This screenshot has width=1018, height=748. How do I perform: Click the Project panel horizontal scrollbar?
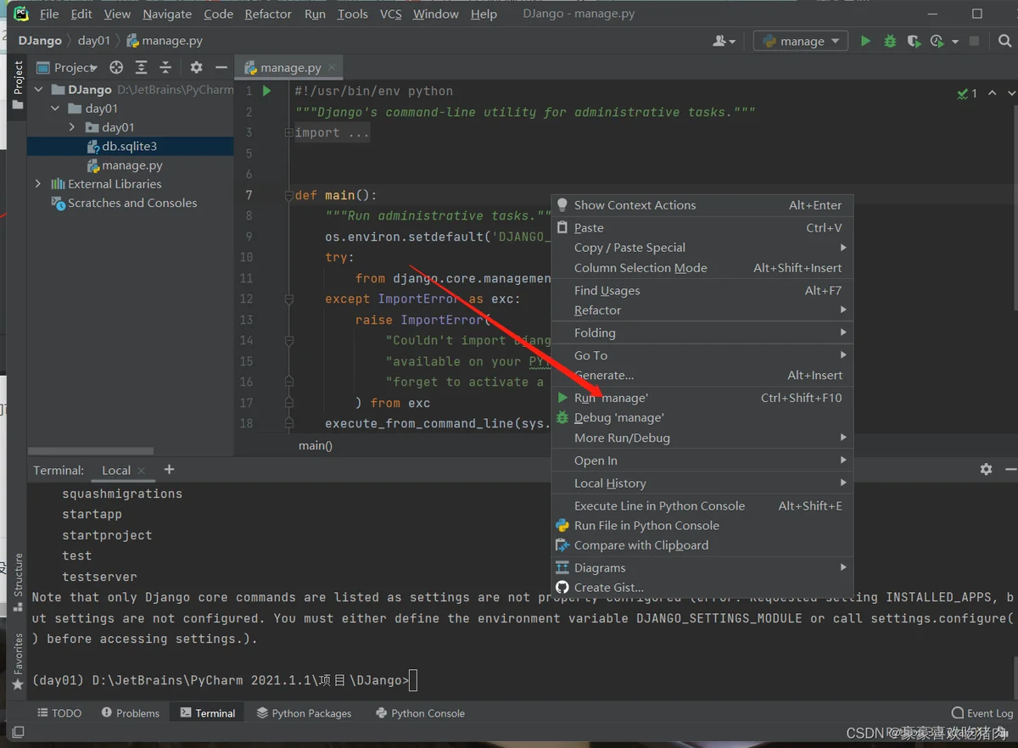[x=91, y=451]
